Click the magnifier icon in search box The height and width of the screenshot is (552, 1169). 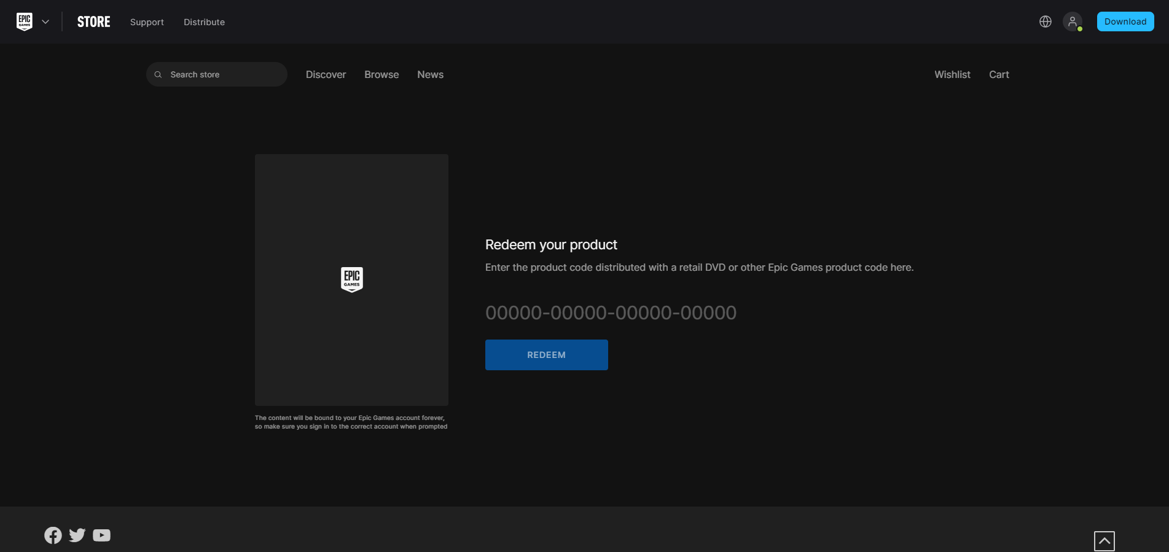pos(158,74)
